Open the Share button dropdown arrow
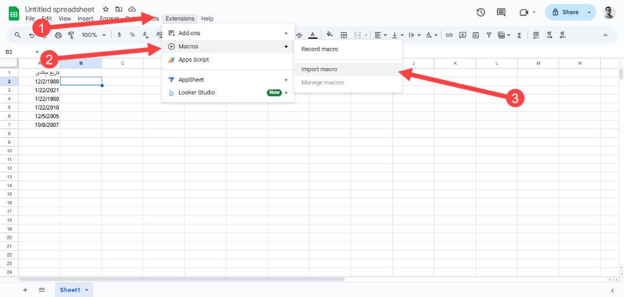The image size is (624, 297). 589,12
